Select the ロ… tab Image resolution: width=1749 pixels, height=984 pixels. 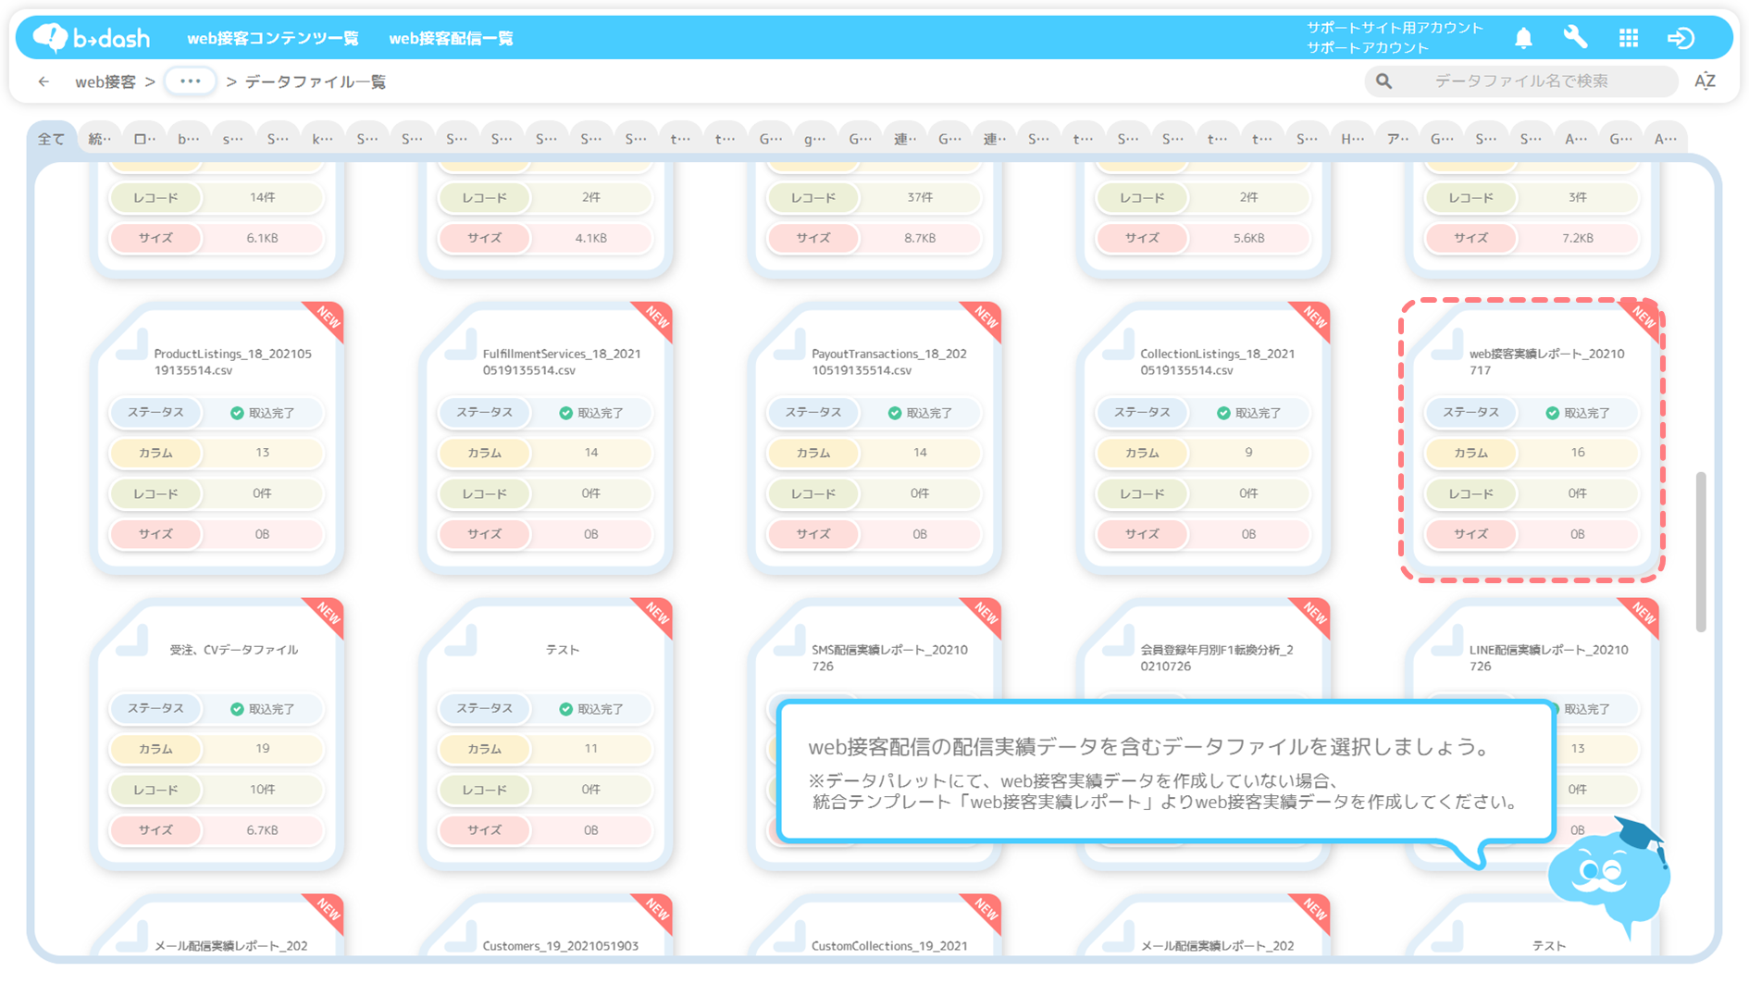click(144, 139)
